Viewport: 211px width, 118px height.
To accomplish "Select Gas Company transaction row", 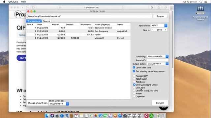I will [78, 31].
